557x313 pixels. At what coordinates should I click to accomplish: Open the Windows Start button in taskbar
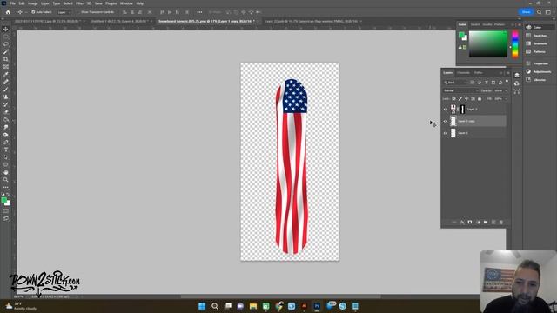click(x=202, y=306)
